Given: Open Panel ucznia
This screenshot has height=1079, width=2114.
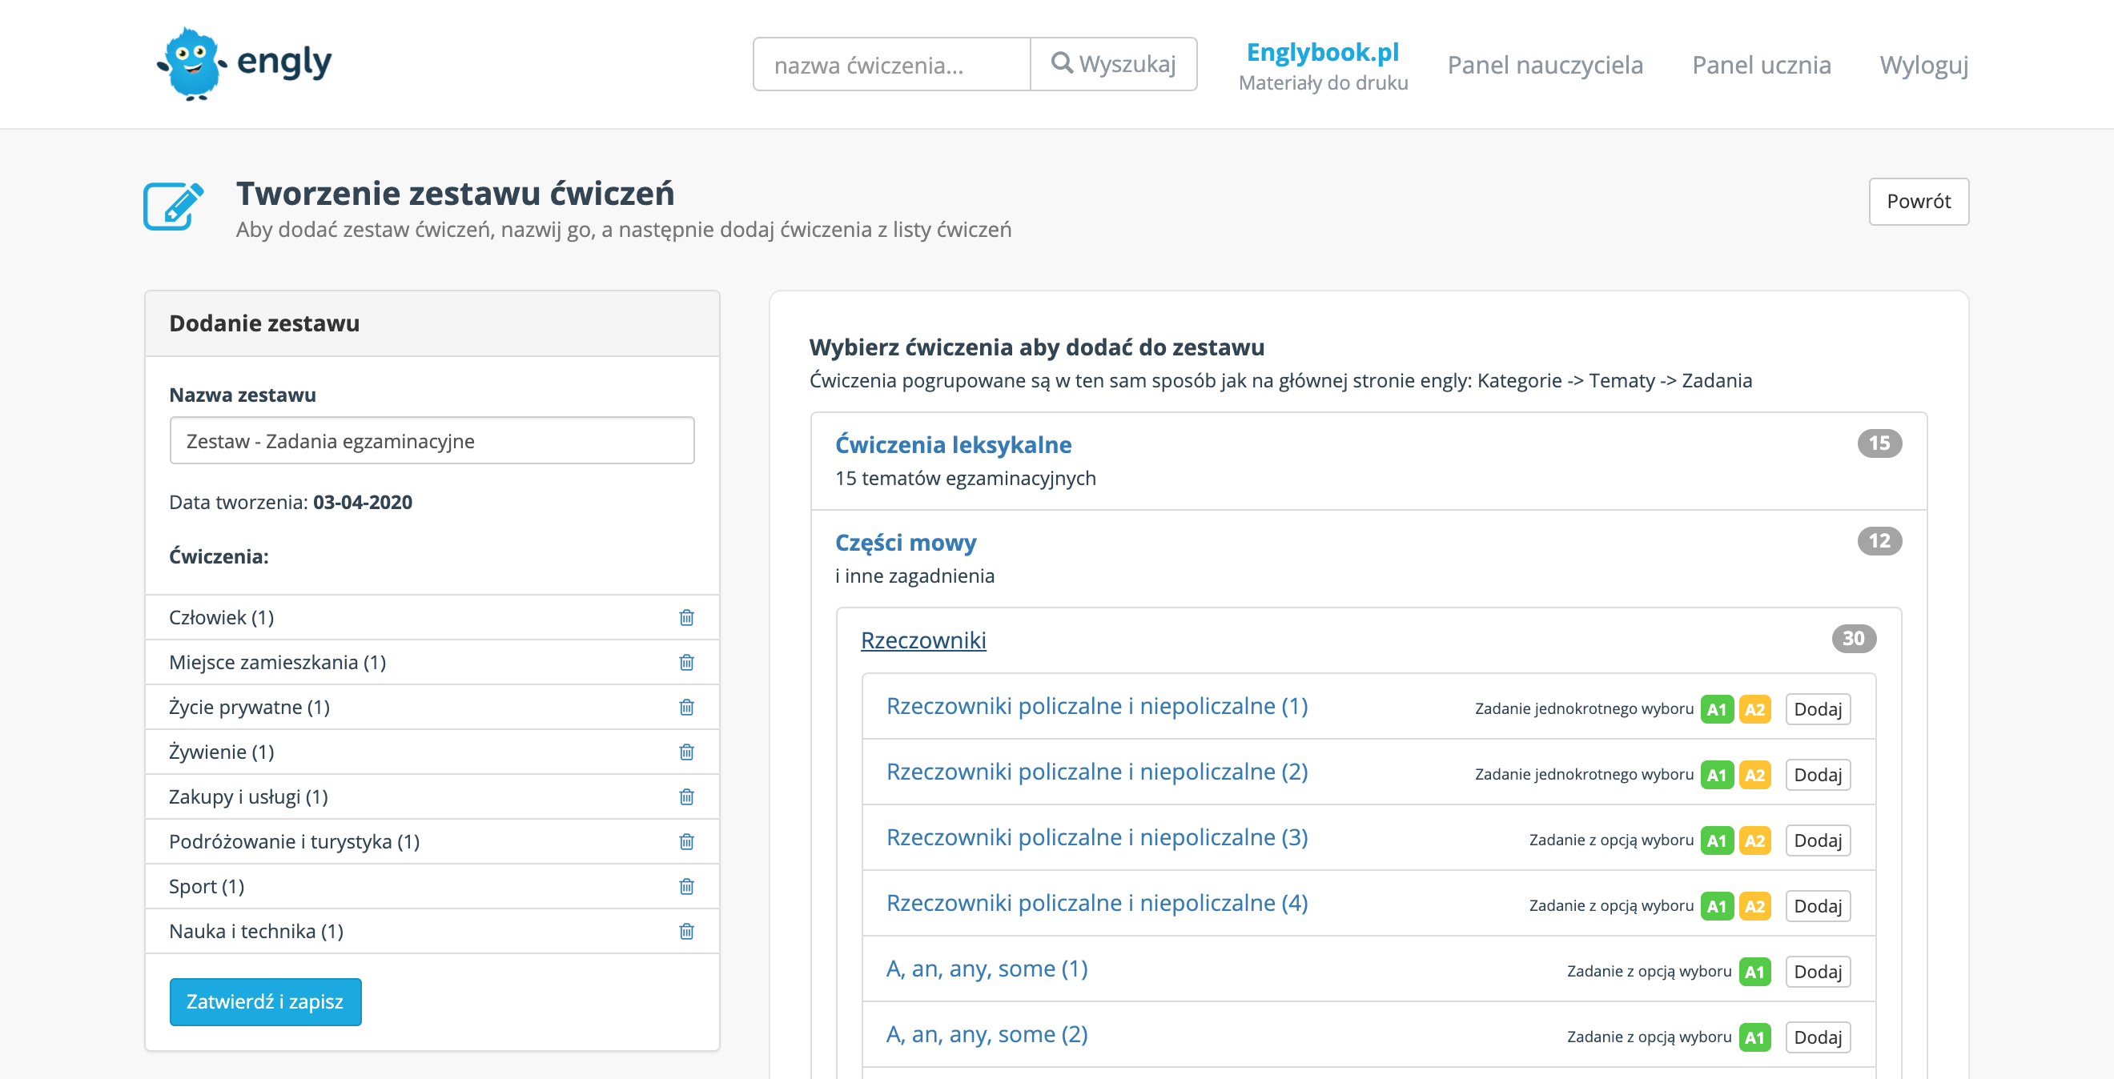Looking at the screenshot, I should coord(1761,64).
